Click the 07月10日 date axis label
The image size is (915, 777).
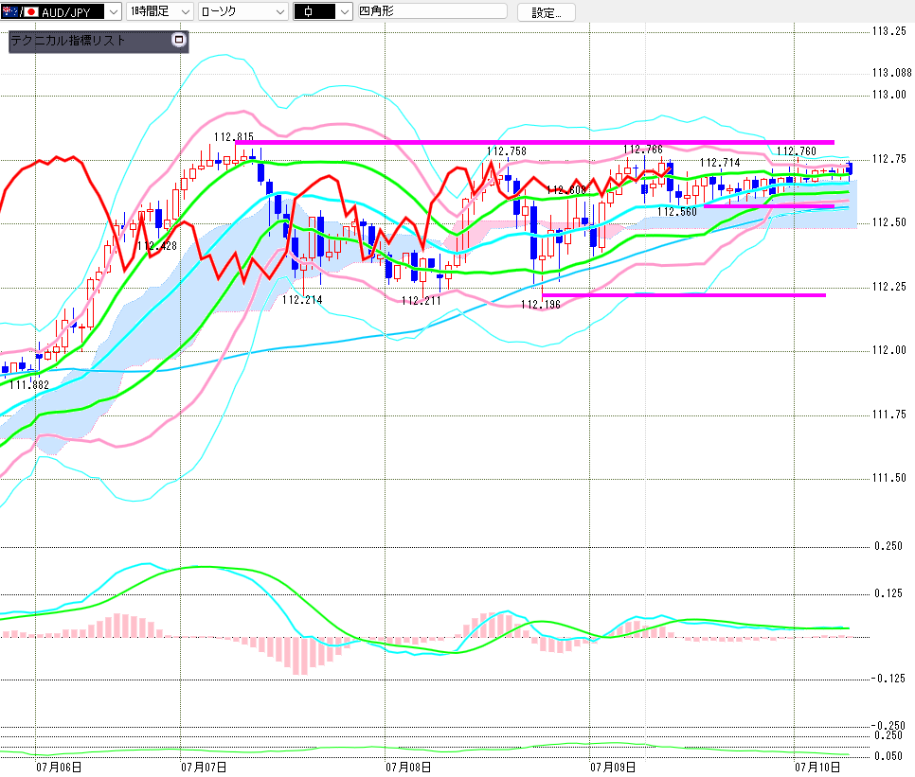[x=817, y=768]
